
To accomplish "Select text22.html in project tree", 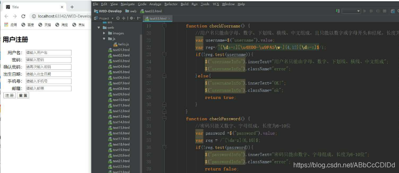I will (119, 166).
